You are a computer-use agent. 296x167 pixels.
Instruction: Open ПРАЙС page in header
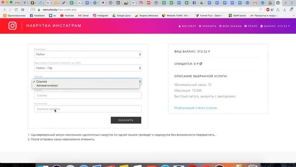pyautogui.click(x=251, y=26)
